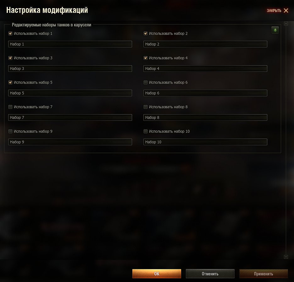Uncheck Использовать набор 3

pyautogui.click(x=10, y=58)
